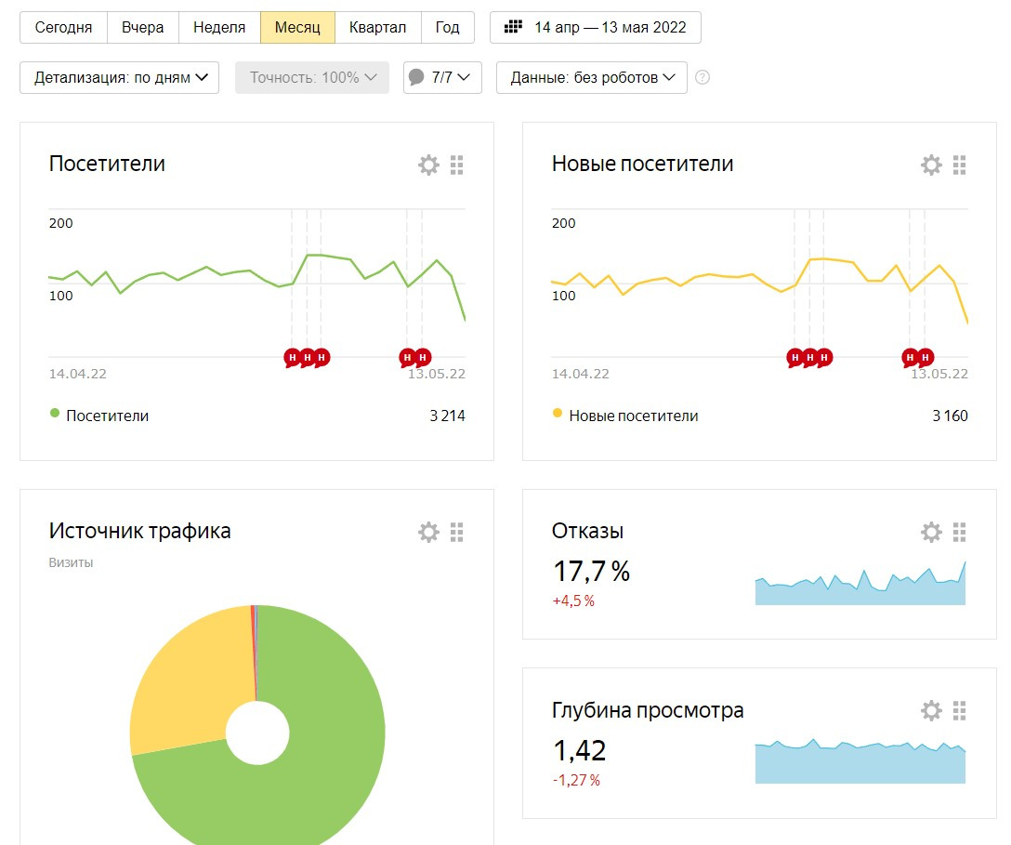This screenshot has width=1011, height=845.
Task: Toggle the green Посетители legend marker
Action: tap(55, 414)
